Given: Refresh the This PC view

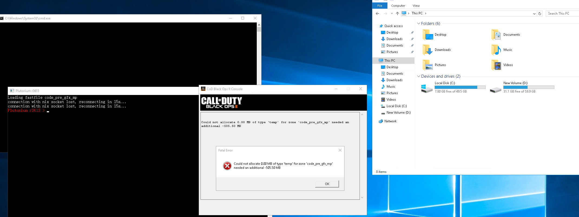Looking at the screenshot, I should pyautogui.click(x=540, y=14).
